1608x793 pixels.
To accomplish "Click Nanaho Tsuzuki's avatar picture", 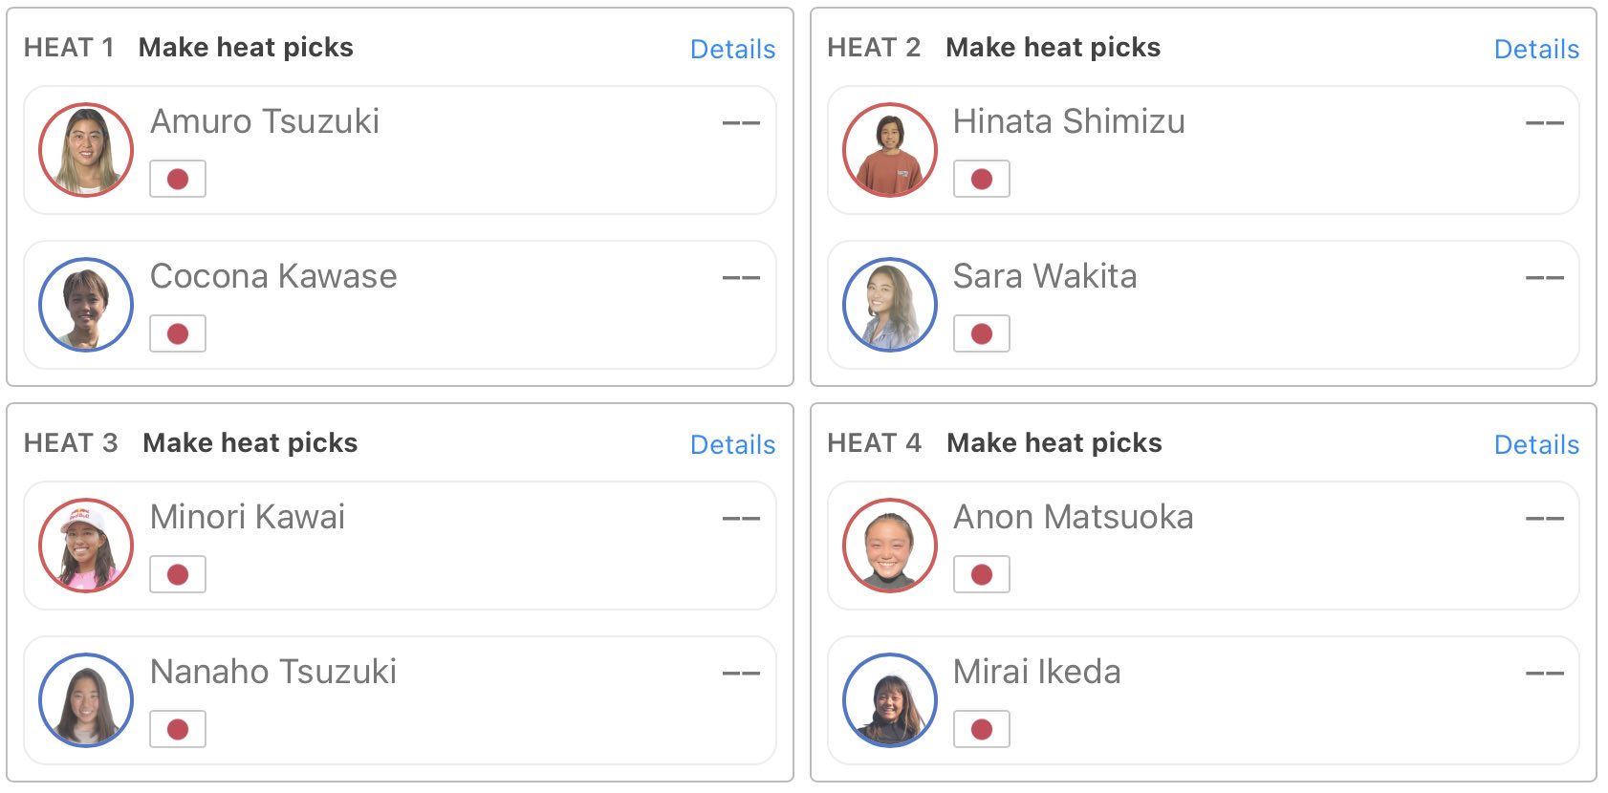I will [x=86, y=700].
